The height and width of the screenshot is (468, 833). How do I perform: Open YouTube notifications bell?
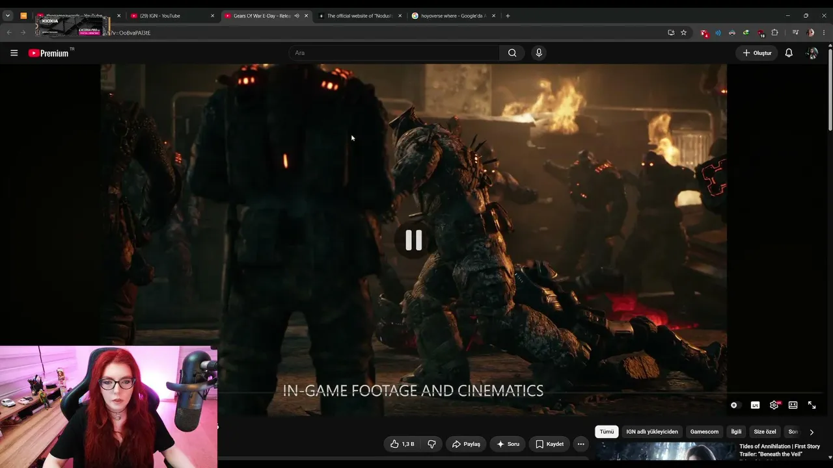[x=789, y=53]
